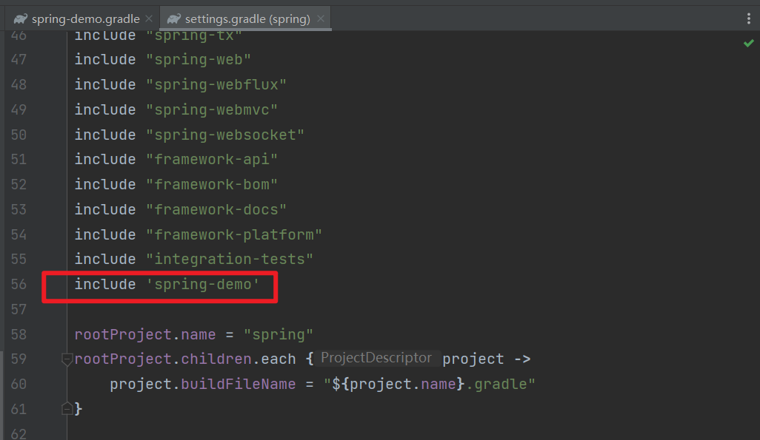760x440 pixels.
Task: Click the green inspection checkmark indicator
Action: pos(748,44)
